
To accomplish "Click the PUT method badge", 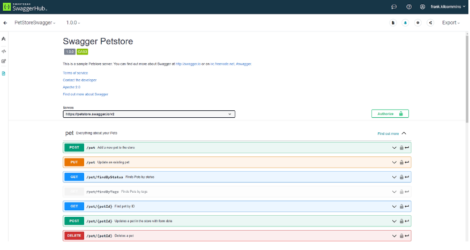I will pos(74,162).
